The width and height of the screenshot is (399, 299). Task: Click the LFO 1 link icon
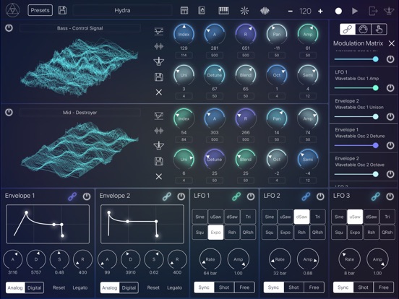pos(236,196)
